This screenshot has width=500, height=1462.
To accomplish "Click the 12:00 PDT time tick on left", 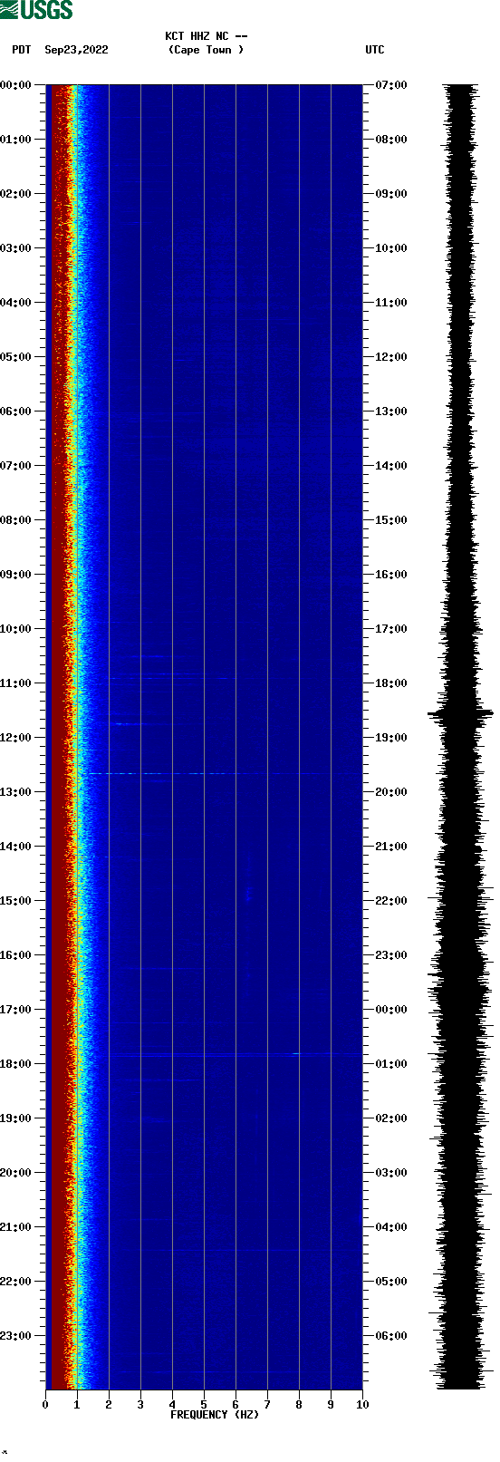I will point(15,738).
